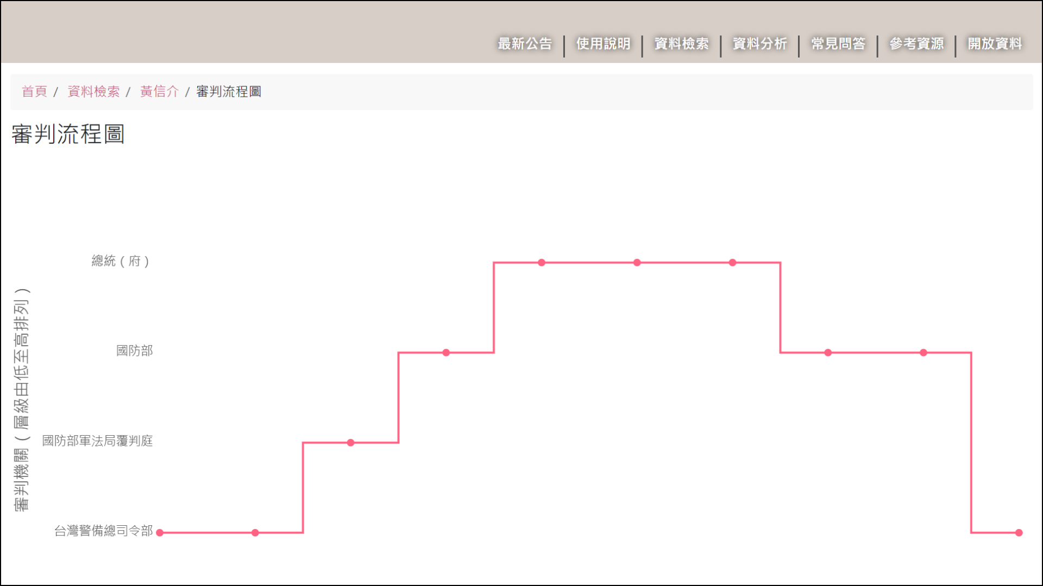Select the last 國防部 data point before the final drop
1043x586 pixels.
pyautogui.click(x=923, y=353)
